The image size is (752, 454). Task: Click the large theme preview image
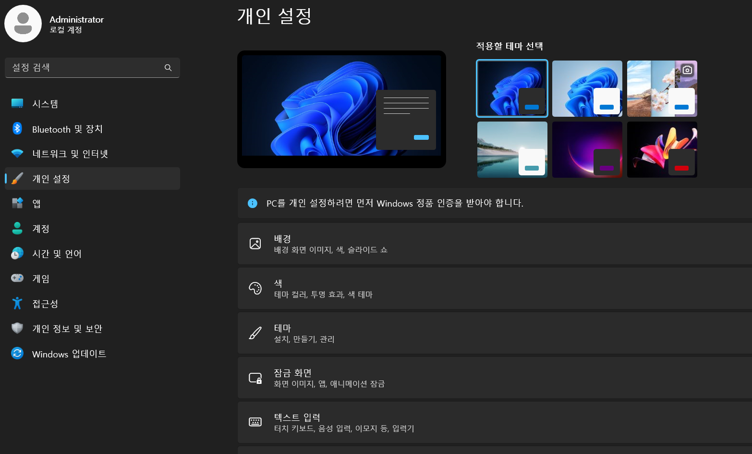(x=341, y=109)
